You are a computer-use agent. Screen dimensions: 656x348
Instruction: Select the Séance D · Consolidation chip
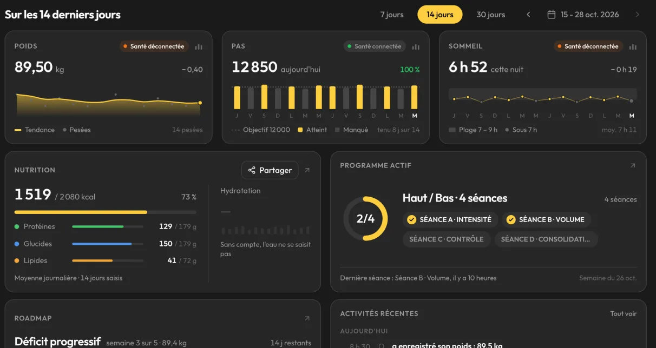click(546, 239)
